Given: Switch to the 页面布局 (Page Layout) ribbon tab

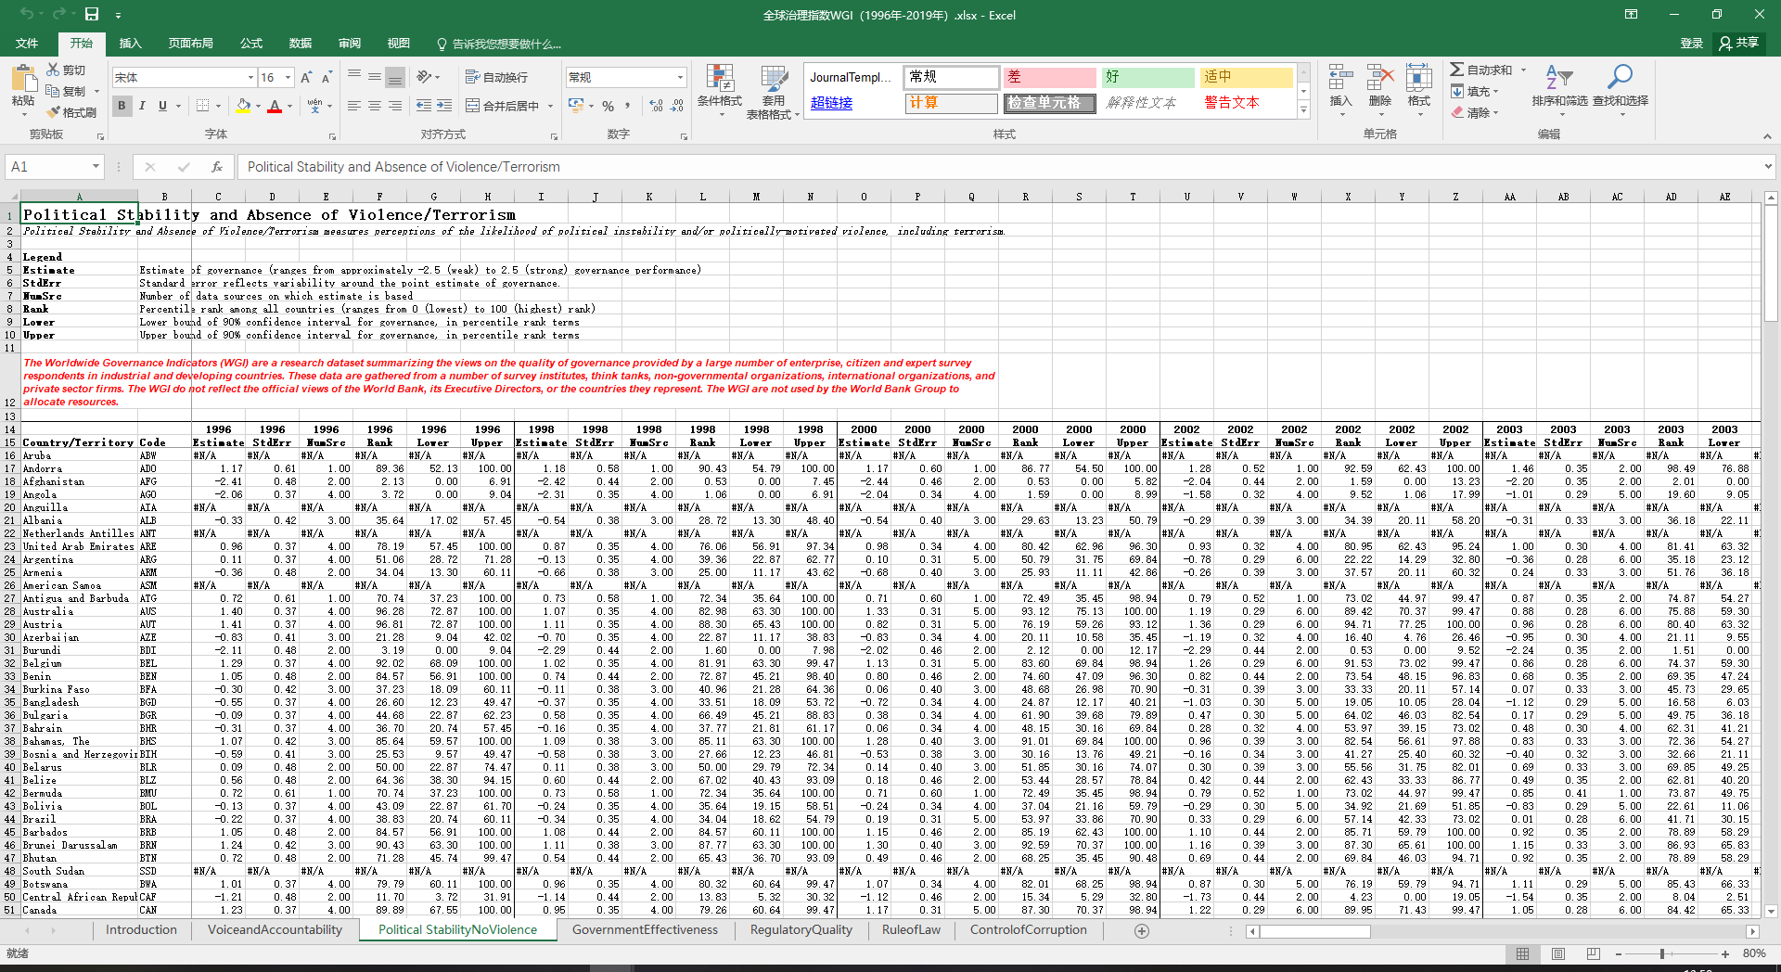Looking at the screenshot, I should 191,44.
